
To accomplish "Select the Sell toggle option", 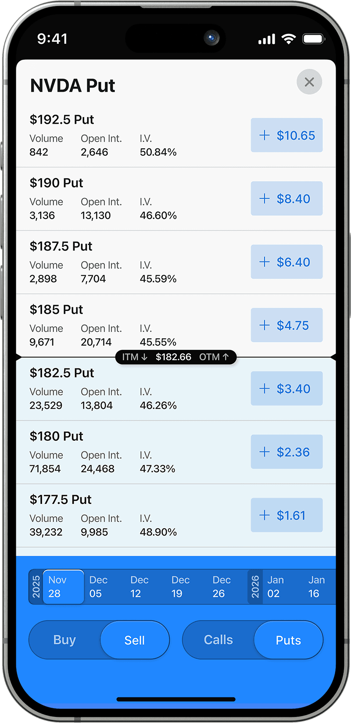I will (x=135, y=640).
